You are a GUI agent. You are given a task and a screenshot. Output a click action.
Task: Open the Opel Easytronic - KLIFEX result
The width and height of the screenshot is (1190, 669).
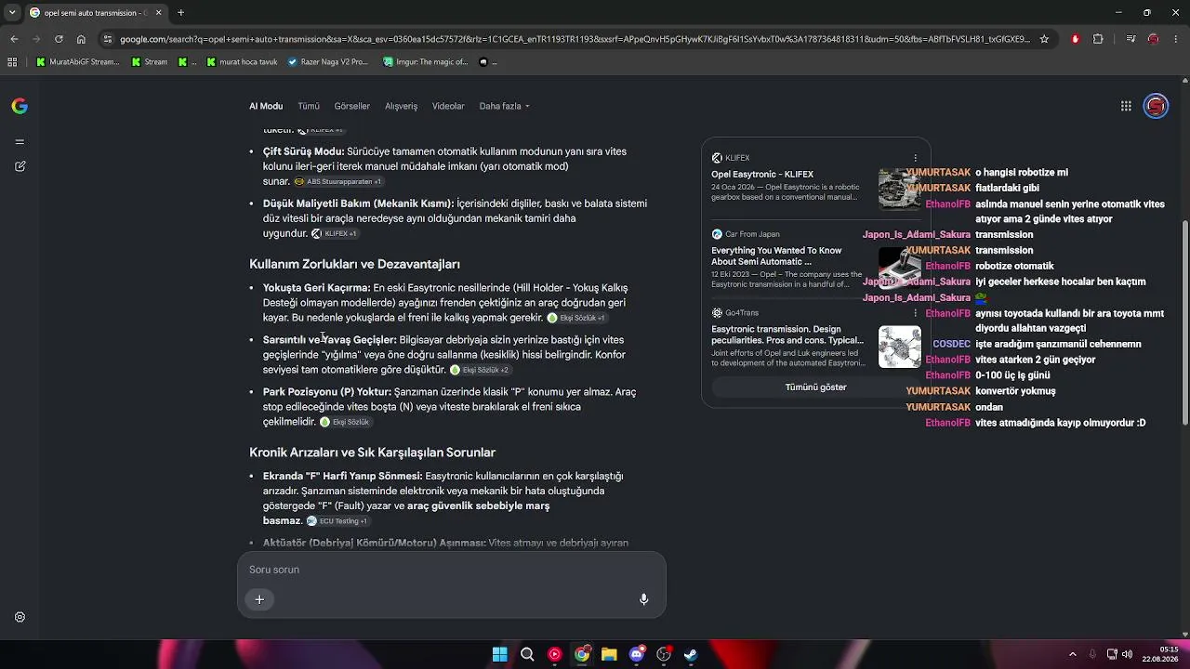pyautogui.click(x=762, y=174)
